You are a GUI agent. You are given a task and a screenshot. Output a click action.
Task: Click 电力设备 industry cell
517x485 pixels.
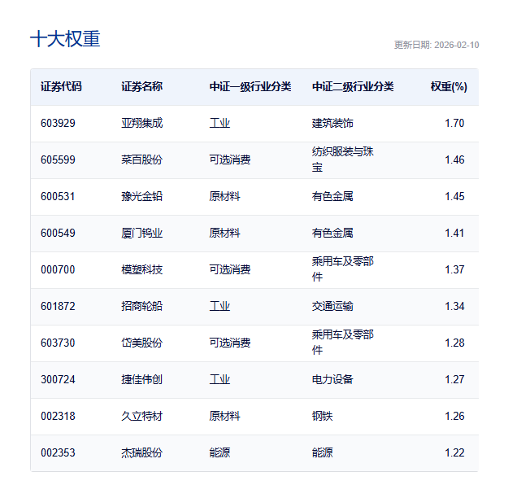tap(332, 380)
